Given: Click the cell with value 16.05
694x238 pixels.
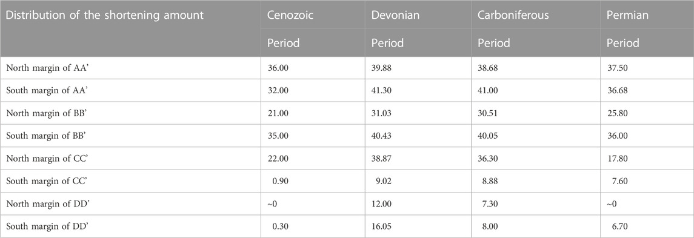Looking at the screenshot, I should click(x=381, y=226).
